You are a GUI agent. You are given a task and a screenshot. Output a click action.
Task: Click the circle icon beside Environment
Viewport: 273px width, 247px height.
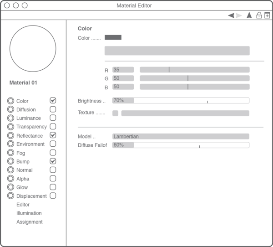(x=10, y=144)
